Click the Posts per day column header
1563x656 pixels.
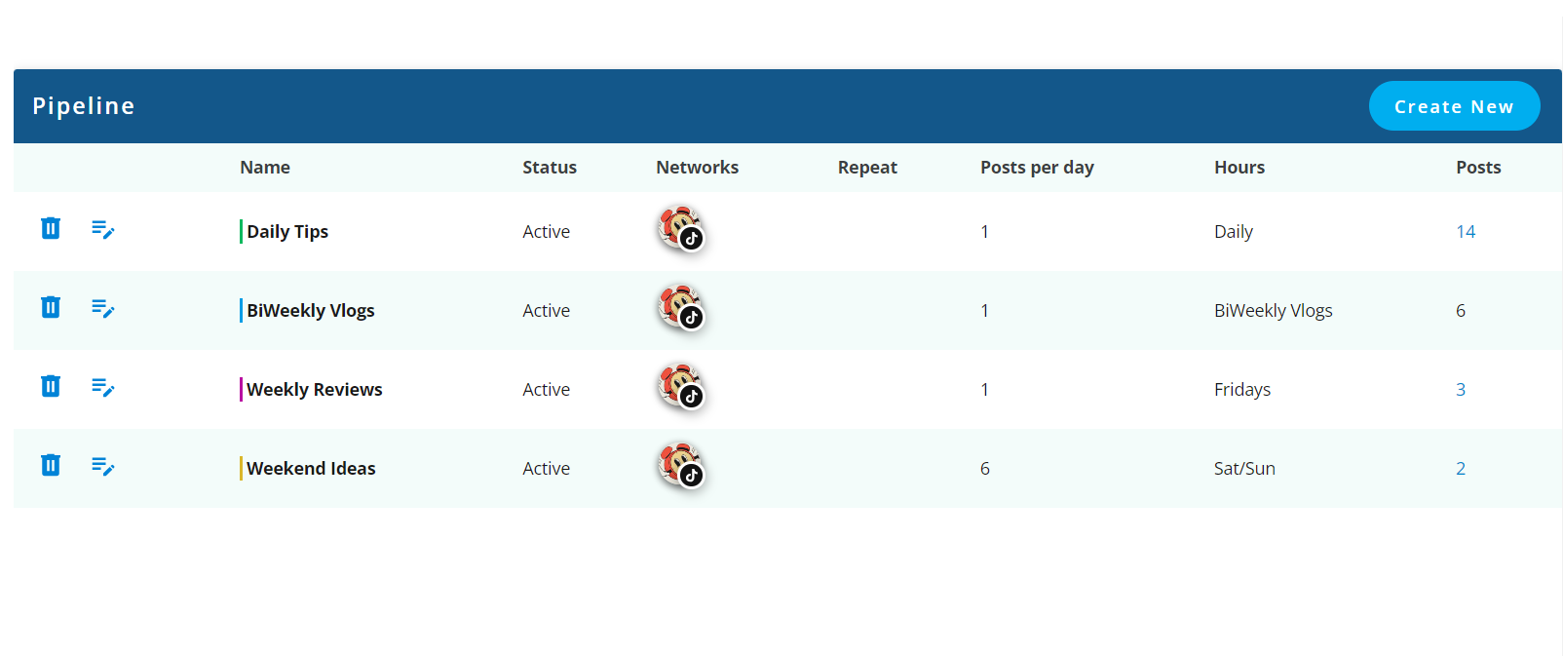tap(1037, 168)
